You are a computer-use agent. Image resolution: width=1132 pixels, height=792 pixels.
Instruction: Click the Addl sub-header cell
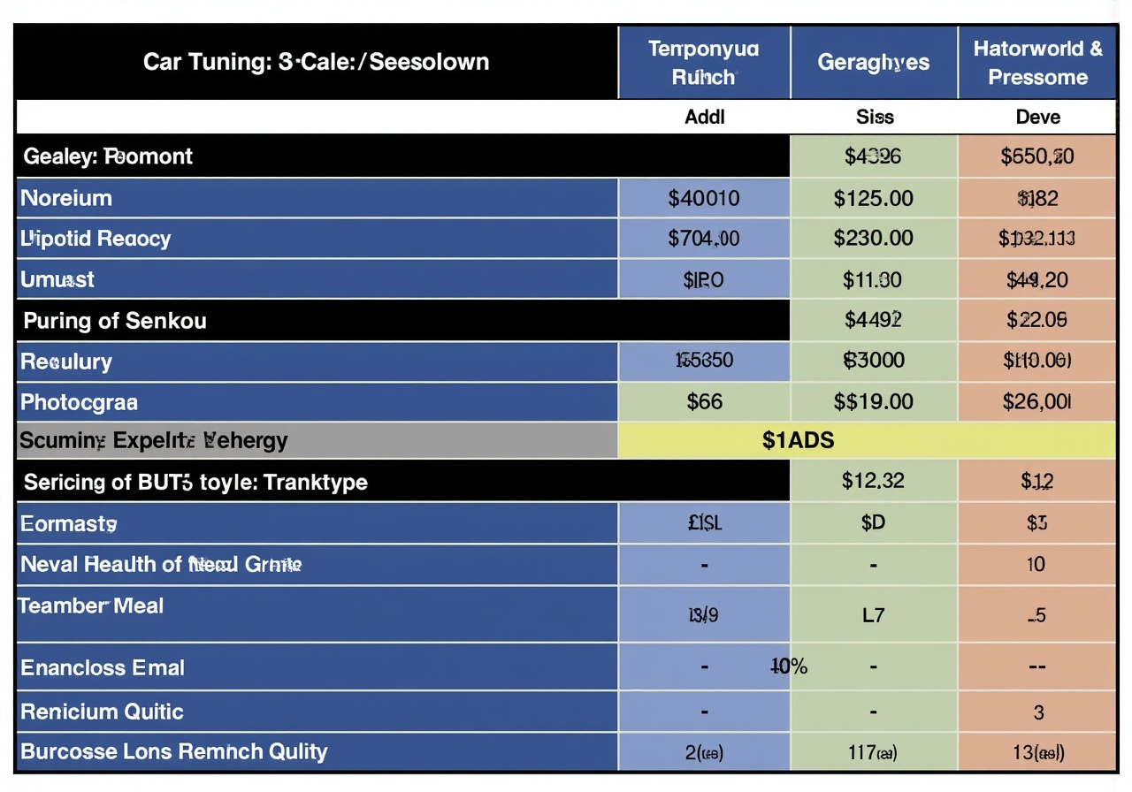click(x=704, y=117)
